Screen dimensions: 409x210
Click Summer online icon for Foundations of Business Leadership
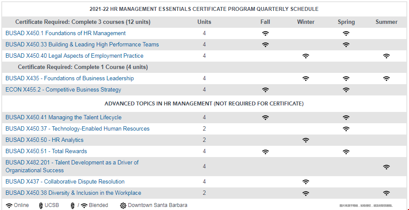pos(386,79)
